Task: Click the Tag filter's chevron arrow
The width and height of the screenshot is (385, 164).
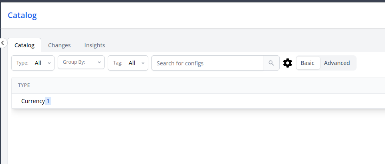Action: pyautogui.click(x=143, y=63)
